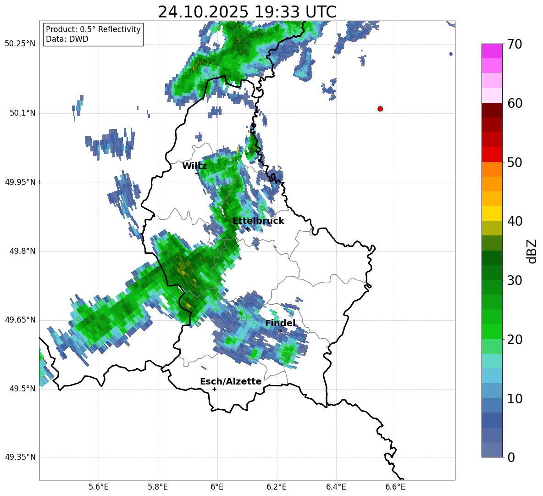Click the 30 tick label on colorbar

click(515, 280)
